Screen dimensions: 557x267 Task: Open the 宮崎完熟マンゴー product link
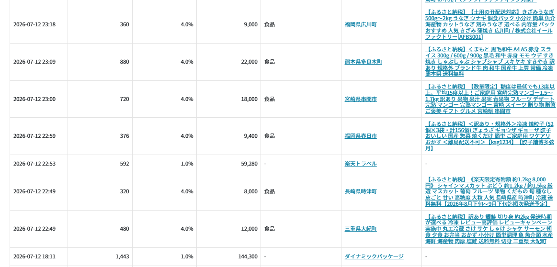[x=489, y=99]
